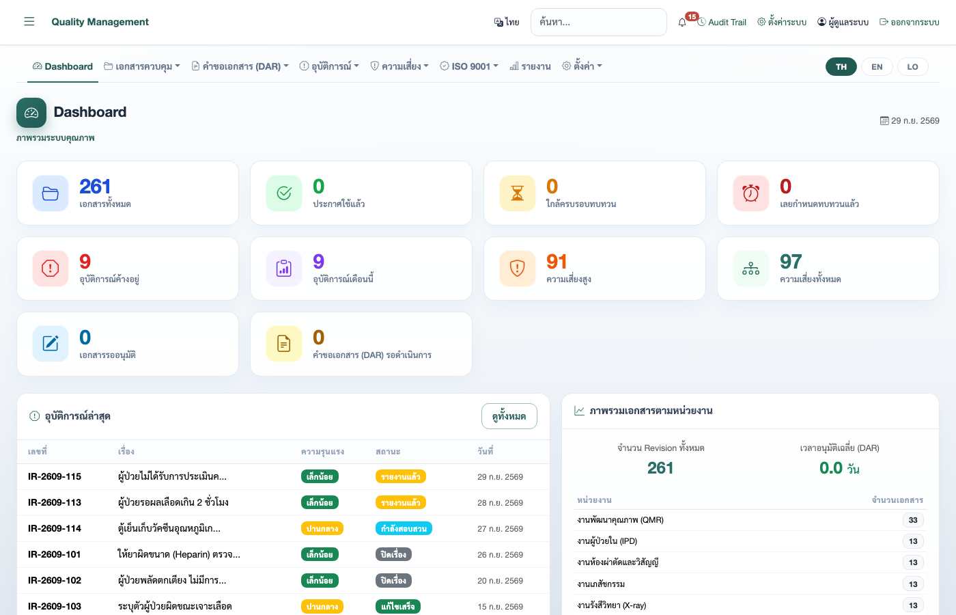The image size is (956, 615).
Task: Expand the คำขอเอกสาร (DAR) dropdown menu
Action: [x=240, y=66]
